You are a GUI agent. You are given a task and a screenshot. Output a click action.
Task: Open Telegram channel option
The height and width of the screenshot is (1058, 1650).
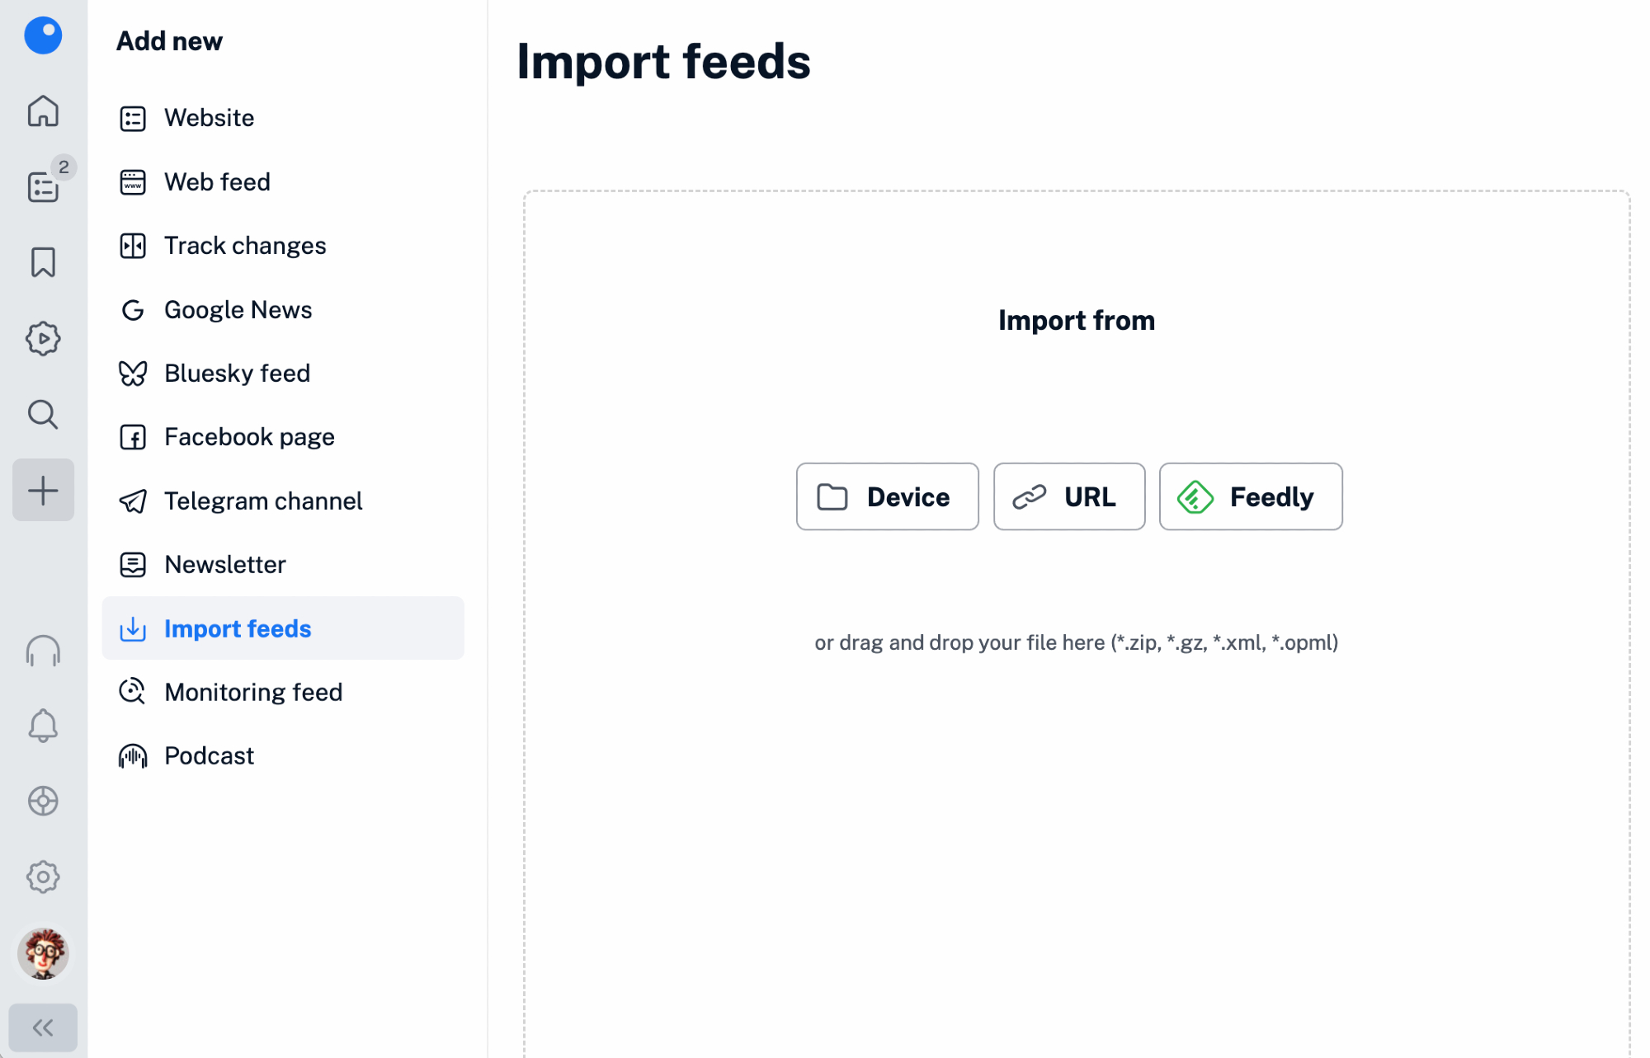coord(263,501)
